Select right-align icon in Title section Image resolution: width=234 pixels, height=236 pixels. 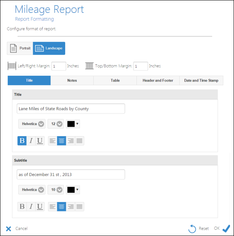tap(71, 141)
